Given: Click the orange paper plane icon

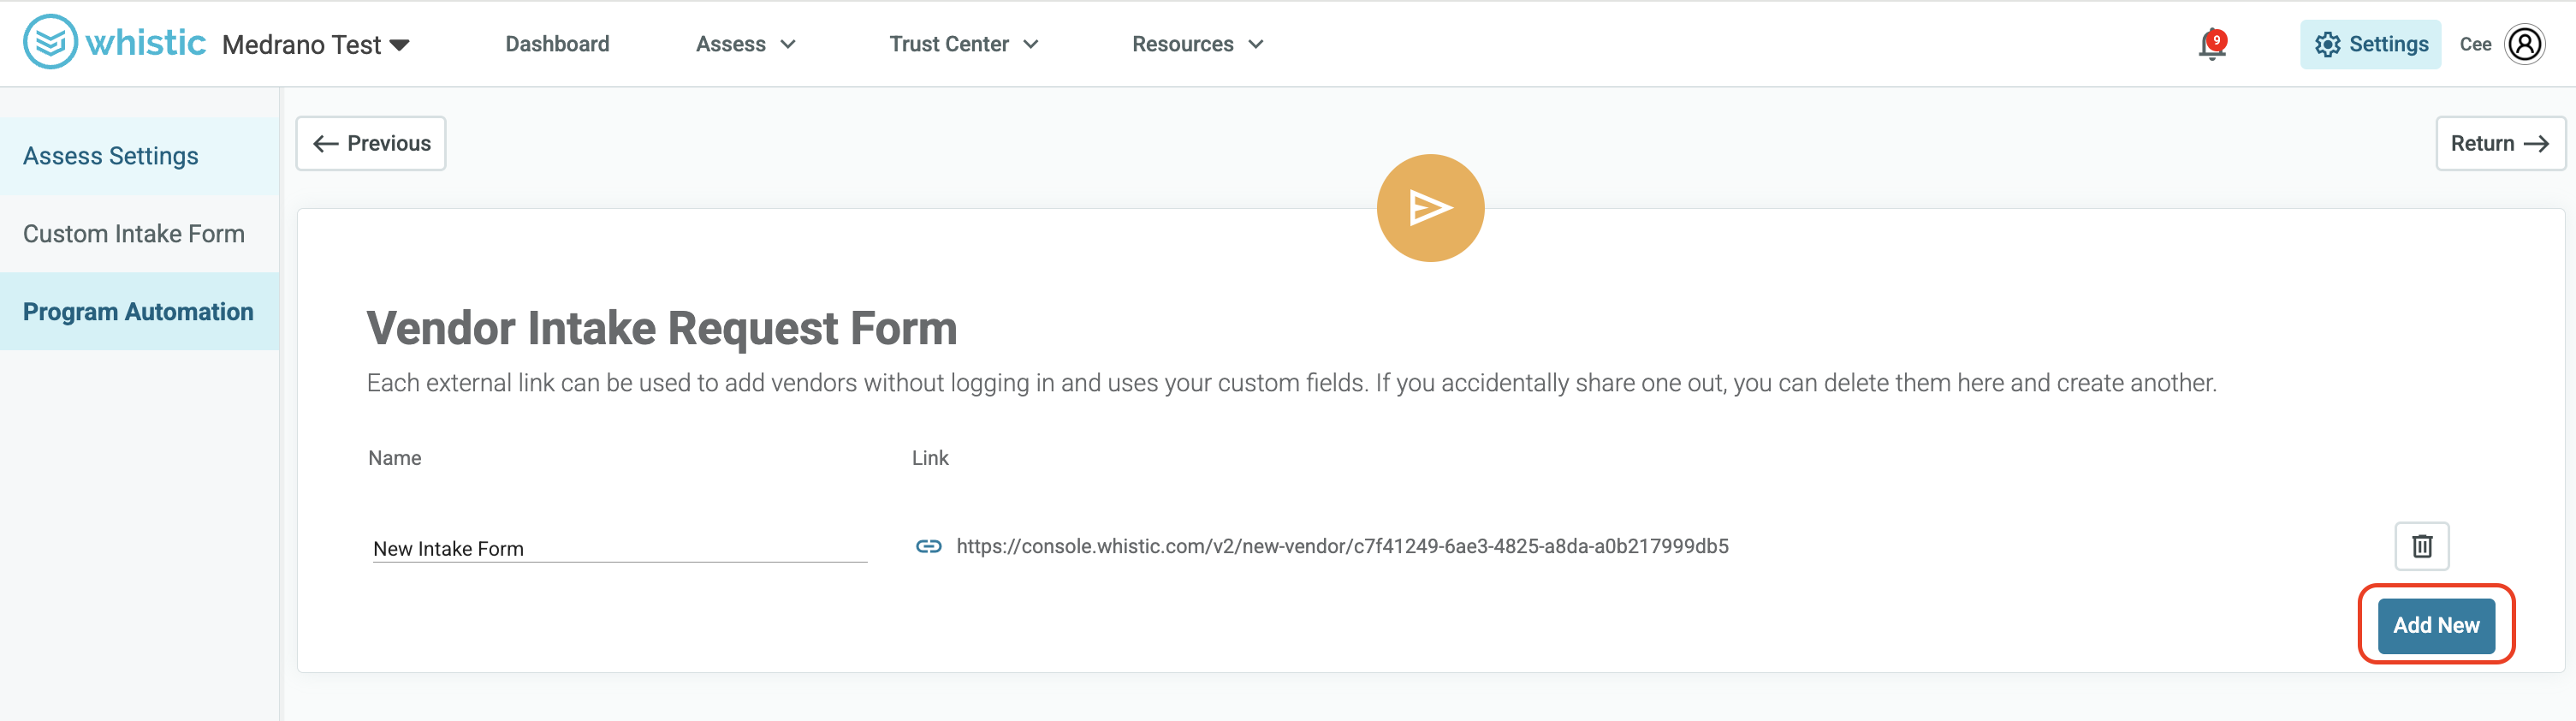Looking at the screenshot, I should click(x=1430, y=208).
